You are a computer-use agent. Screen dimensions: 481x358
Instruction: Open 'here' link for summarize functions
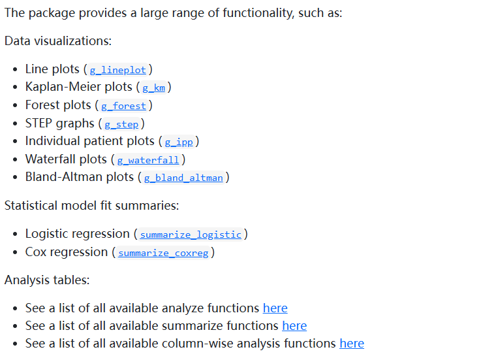pos(294,326)
